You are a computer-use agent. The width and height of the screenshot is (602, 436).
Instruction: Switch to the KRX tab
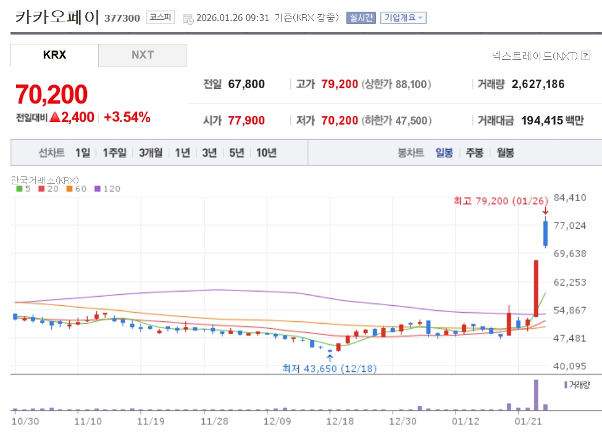point(54,55)
